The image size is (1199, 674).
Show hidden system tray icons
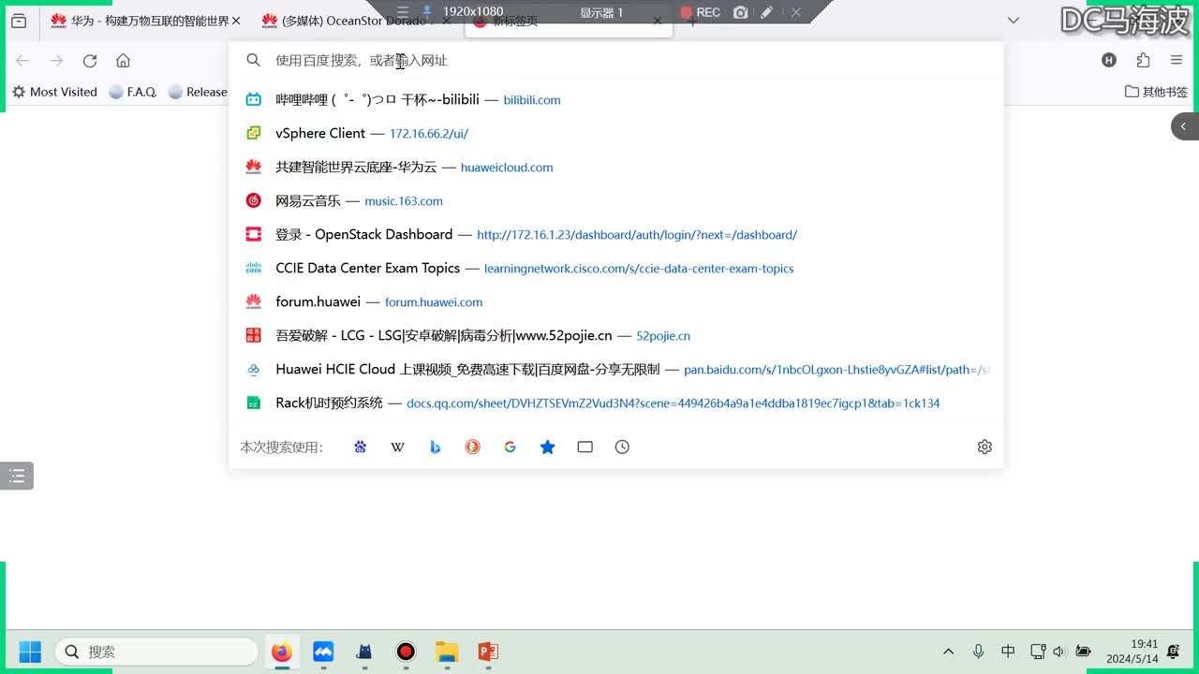click(x=948, y=652)
